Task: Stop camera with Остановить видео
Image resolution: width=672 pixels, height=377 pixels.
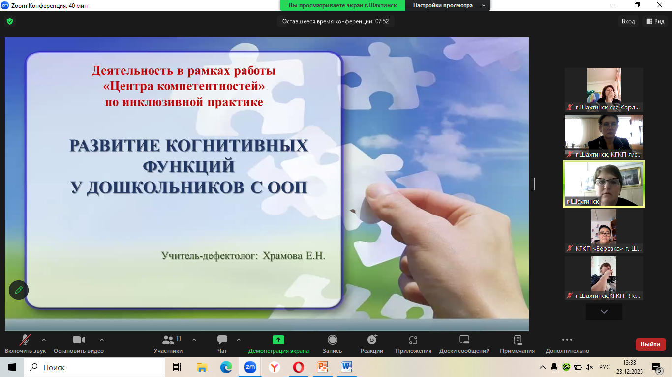Action: pyautogui.click(x=79, y=340)
